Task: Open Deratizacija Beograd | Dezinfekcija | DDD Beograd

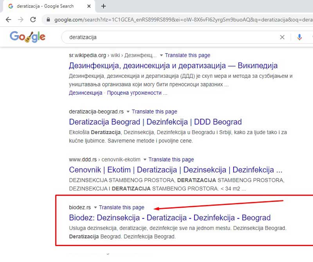Action: [155, 122]
